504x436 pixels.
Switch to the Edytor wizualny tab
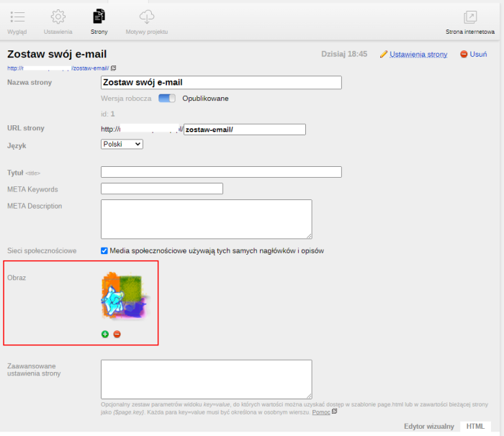428,426
